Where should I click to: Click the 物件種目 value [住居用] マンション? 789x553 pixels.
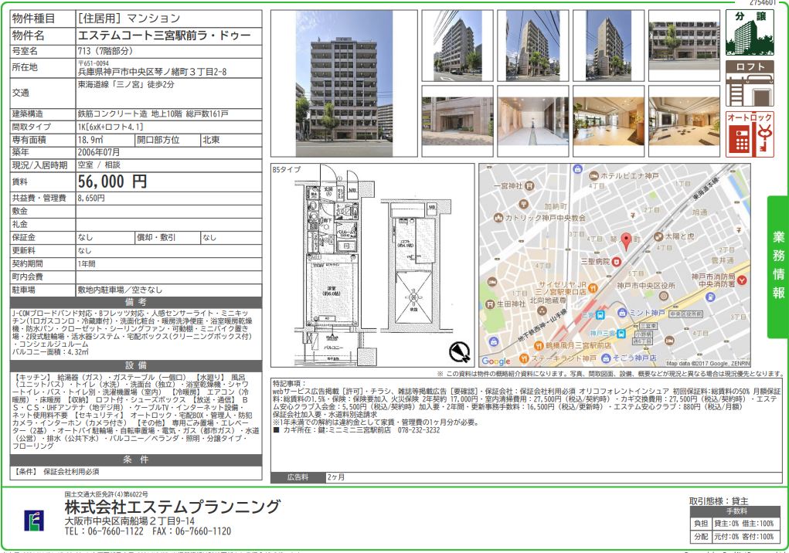click(x=129, y=19)
